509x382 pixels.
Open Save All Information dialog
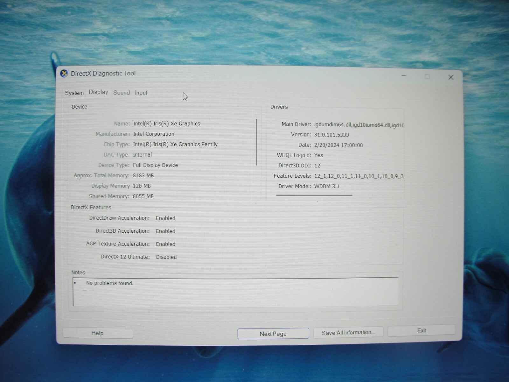coord(348,332)
